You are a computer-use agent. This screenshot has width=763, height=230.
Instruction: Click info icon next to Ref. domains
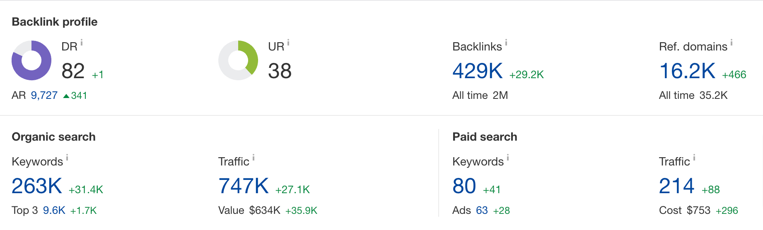click(732, 43)
